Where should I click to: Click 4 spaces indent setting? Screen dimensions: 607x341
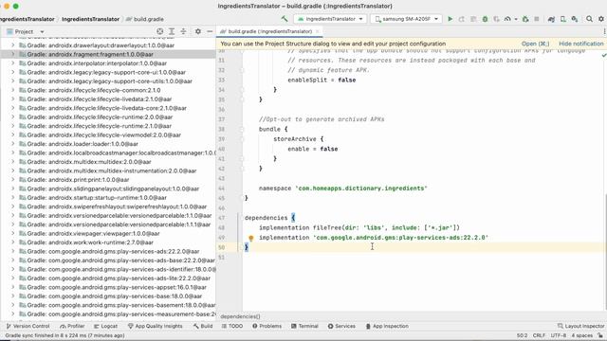pyautogui.click(x=581, y=335)
